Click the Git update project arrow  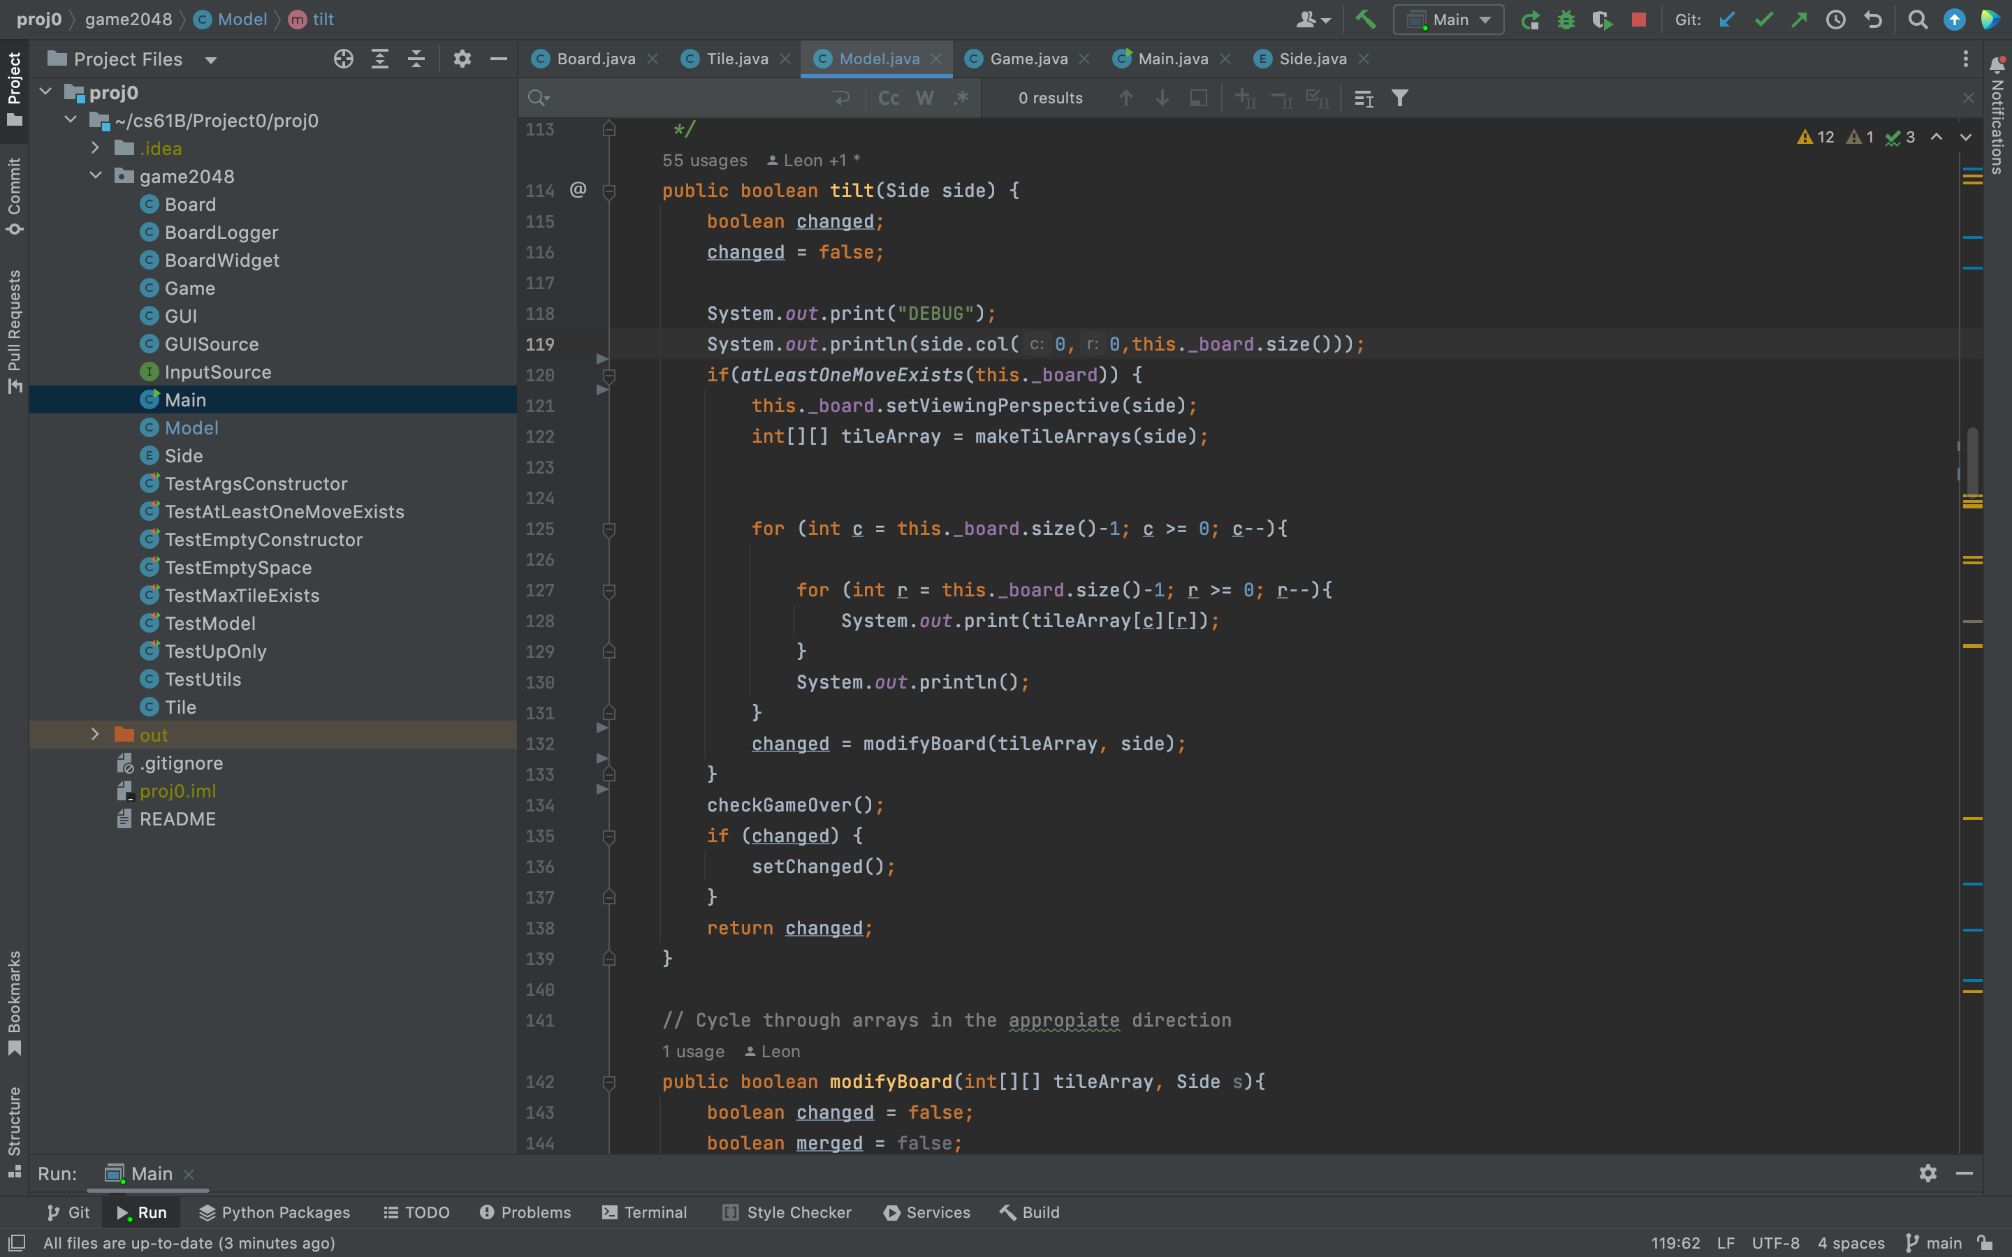(1727, 19)
